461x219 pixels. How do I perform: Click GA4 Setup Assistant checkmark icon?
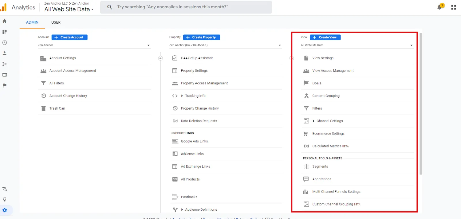(x=175, y=58)
